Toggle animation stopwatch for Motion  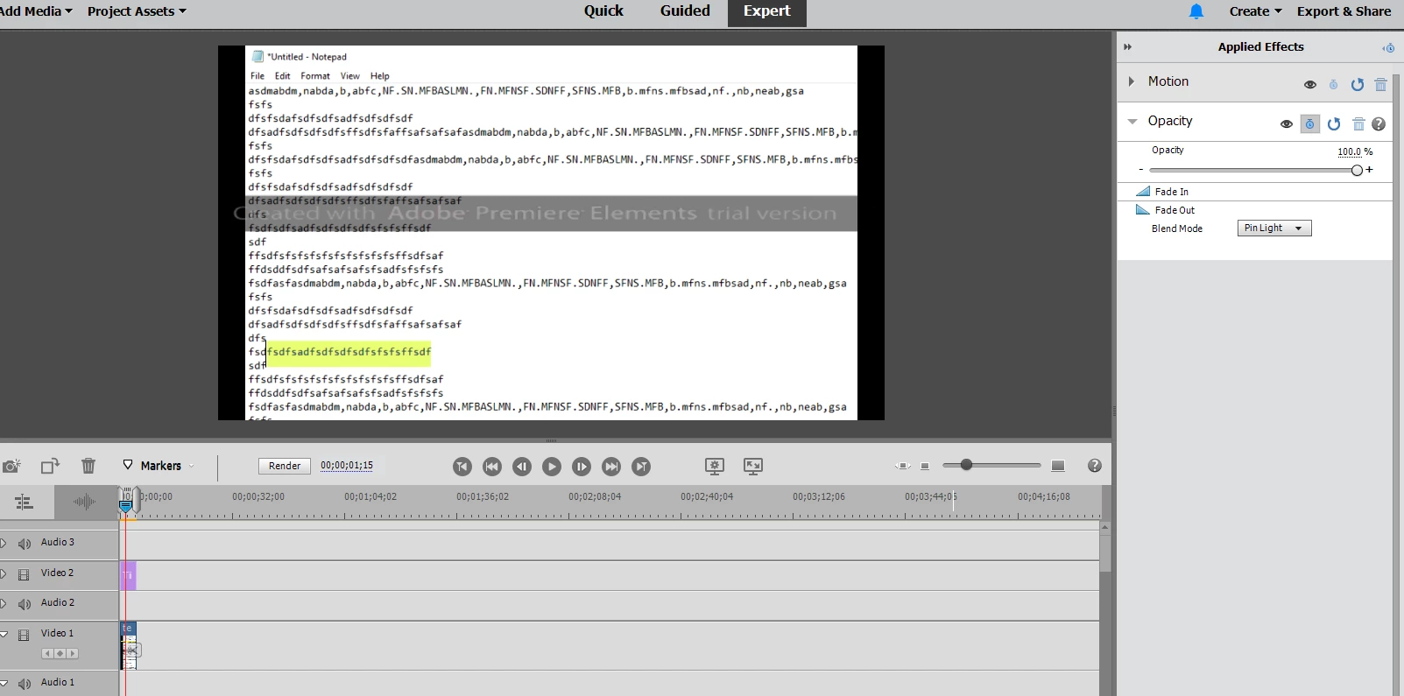1333,85
